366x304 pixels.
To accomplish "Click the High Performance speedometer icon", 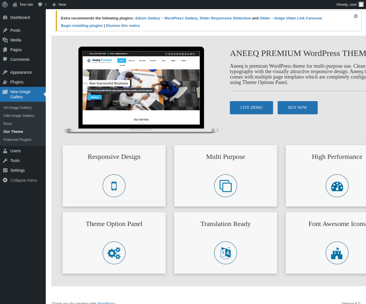I will pyautogui.click(x=337, y=186).
